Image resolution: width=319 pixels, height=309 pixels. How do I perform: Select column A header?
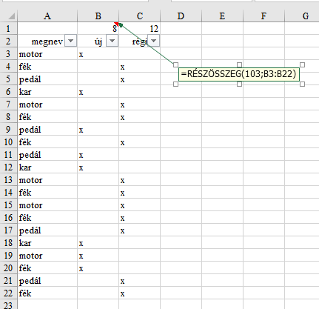coord(47,16)
